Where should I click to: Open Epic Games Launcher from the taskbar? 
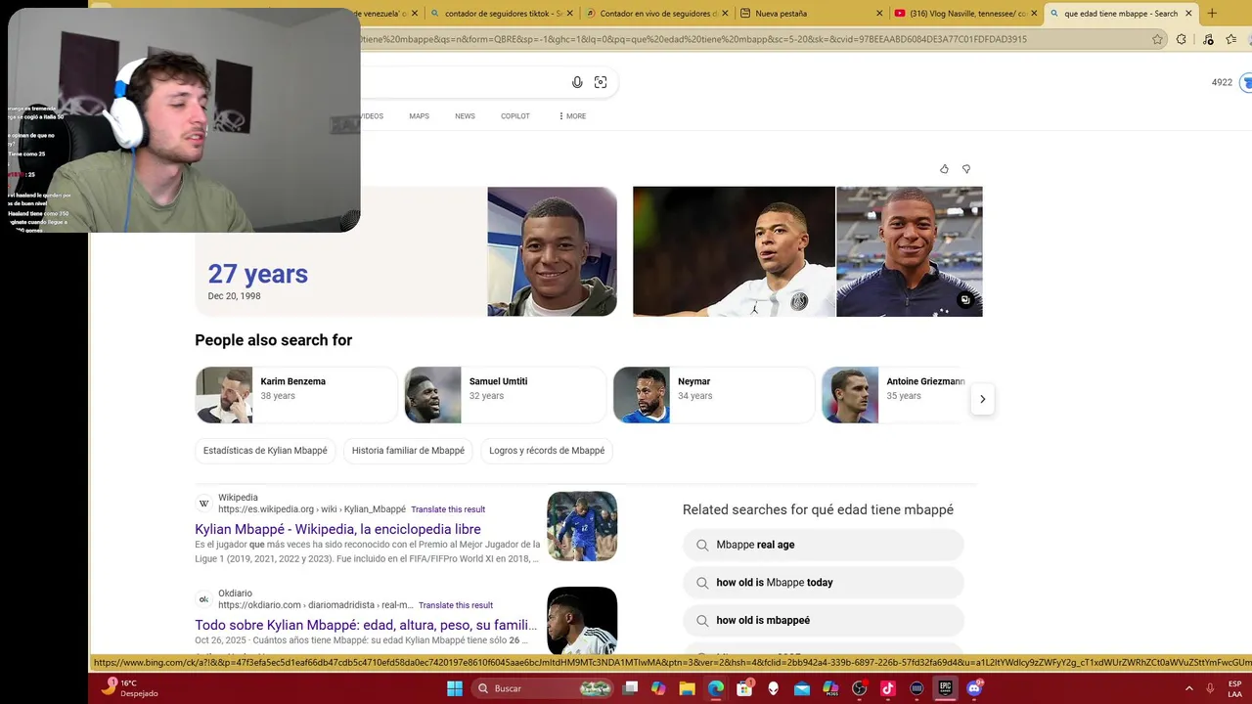[946, 688]
